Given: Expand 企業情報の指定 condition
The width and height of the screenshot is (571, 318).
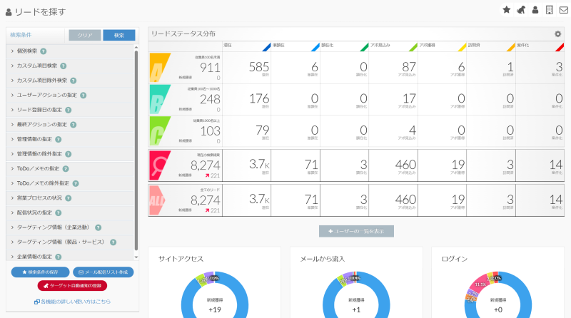Looking at the screenshot, I should pyautogui.click(x=70, y=256).
